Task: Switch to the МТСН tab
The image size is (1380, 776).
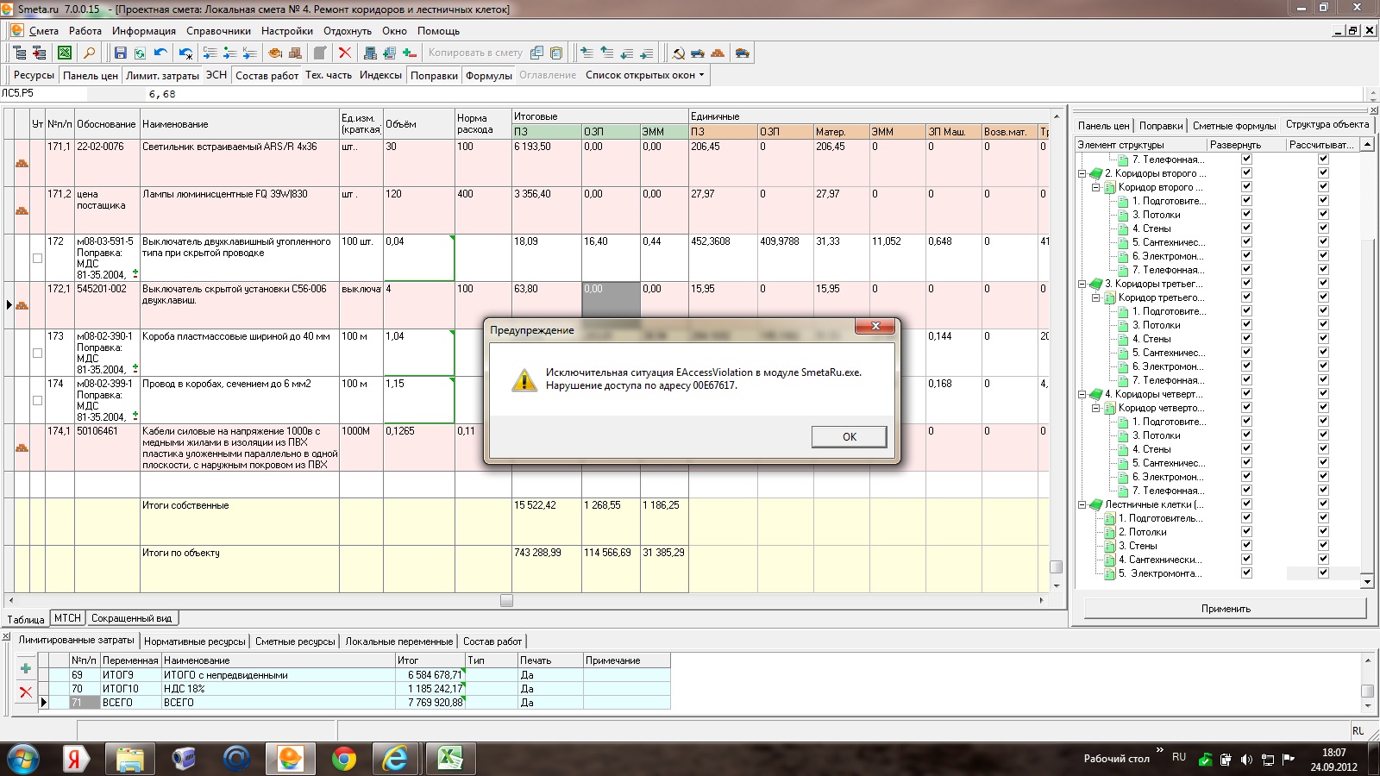Action: (x=67, y=618)
